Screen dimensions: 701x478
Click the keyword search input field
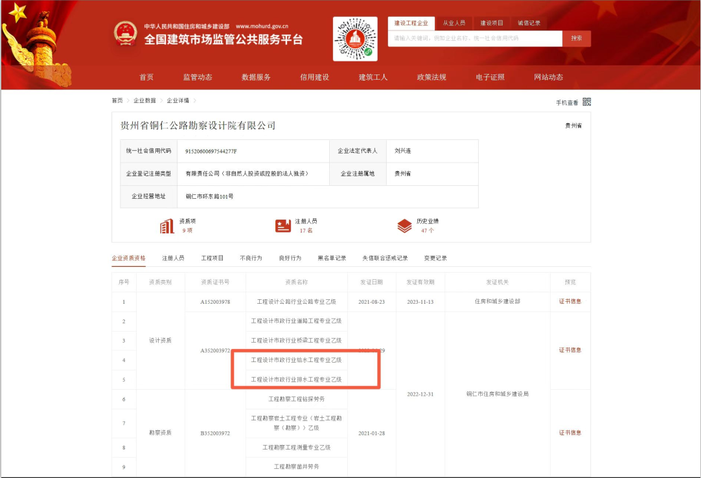click(474, 38)
